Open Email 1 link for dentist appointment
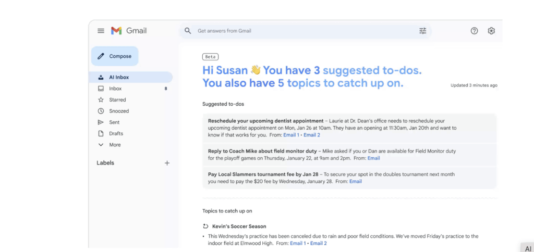This screenshot has height=252, width=534. tap(291, 135)
